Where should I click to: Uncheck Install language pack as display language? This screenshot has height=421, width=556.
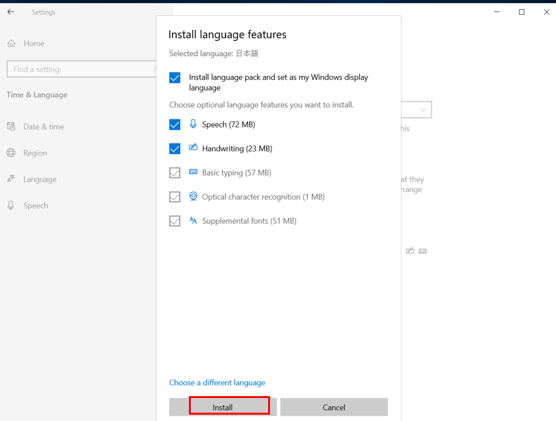(x=175, y=78)
